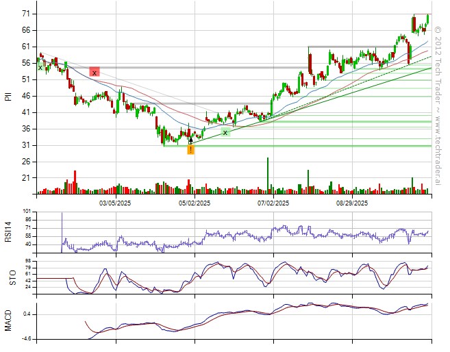
Task: Click the 05/02/2025 date label
Action: coord(194,203)
